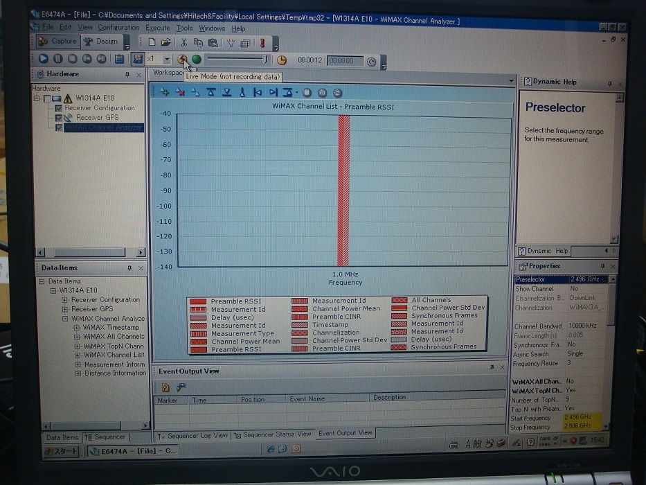Switch to Sequencer Log View tab
This screenshot has height=485, width=646.
[x=193, y=436]
